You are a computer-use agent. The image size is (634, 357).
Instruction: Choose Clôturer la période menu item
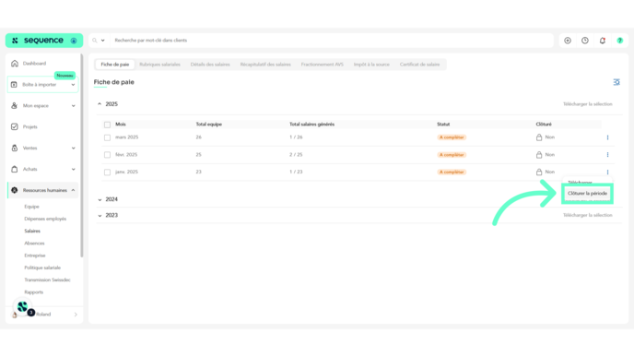(x=587, y=194)
